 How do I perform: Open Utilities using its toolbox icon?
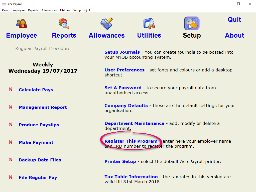(x=149, y=23)
